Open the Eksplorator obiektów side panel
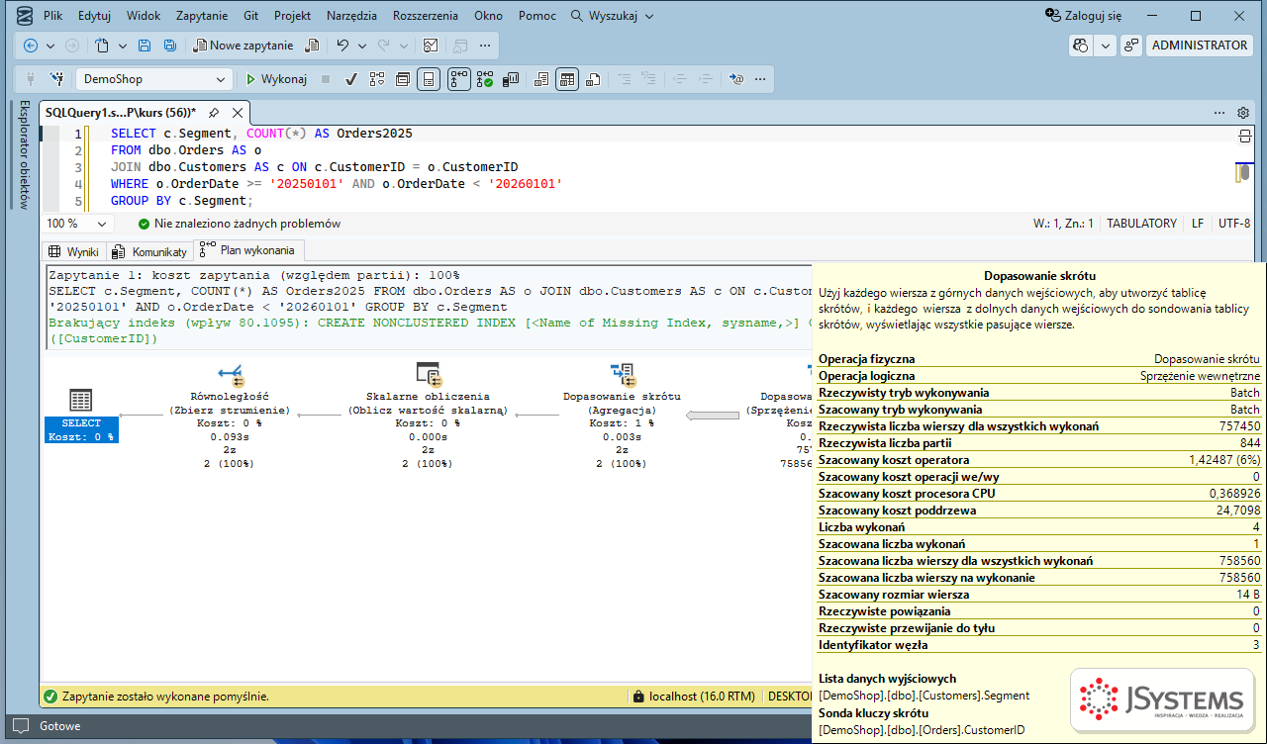Image resolution: width=1267 pixels, height=744 pixels. pos(25,153)
